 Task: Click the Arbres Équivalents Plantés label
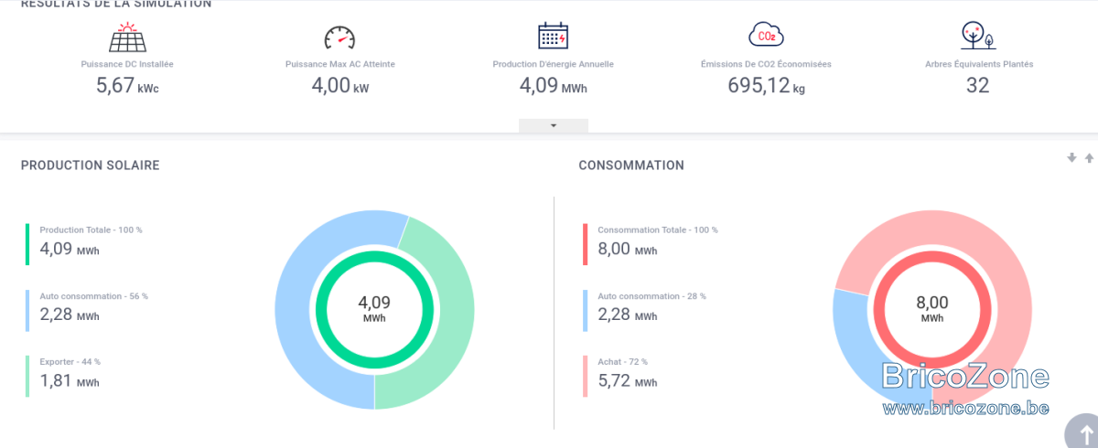click(x=978, y=64)
